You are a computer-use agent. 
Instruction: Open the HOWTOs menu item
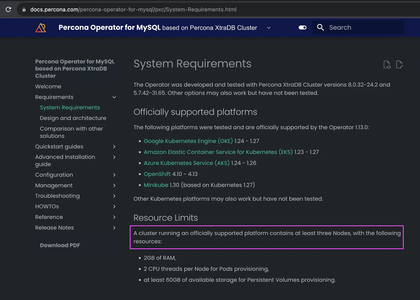47,206
